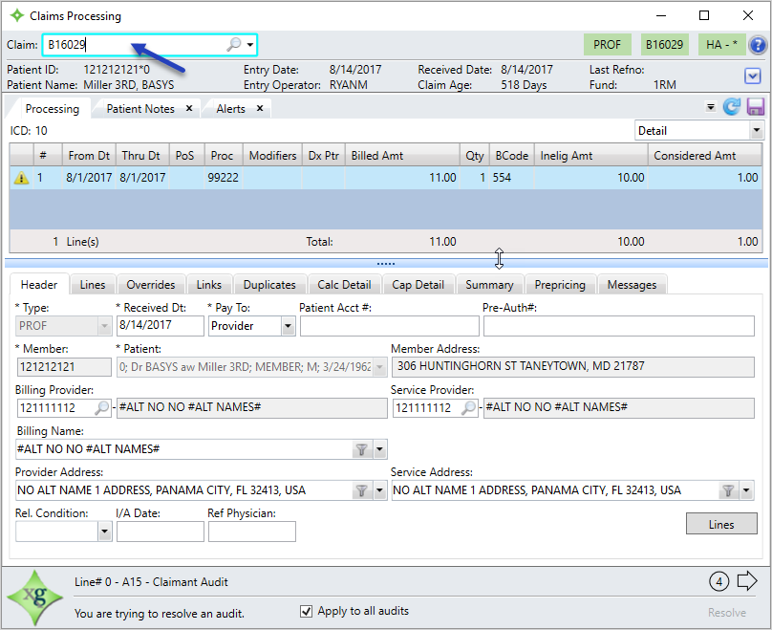Image resolution: width=772 pixels, height=630 pixels.
Task: Switch to the Alerts tab
Action: pyautogui.click(x=230, y=109)
